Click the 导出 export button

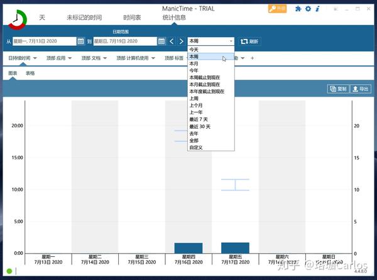[361, 89]
